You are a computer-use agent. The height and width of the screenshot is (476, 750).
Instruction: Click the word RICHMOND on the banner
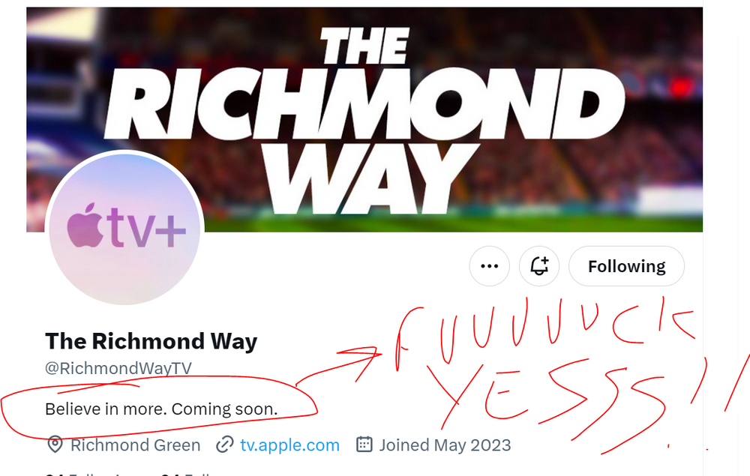coord(364,103)
